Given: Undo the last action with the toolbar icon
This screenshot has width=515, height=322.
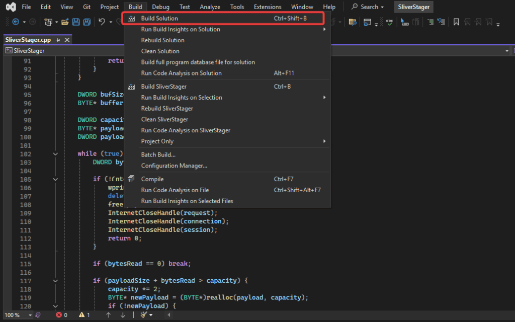Looking at the screenshot, I should (102, 22).
